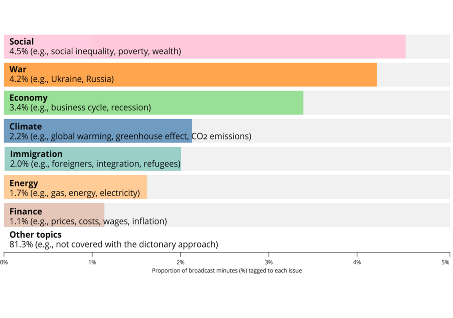Click the "CO2 emissions" text on Climate row
Viewport: 453px width, 318px height.
221,136
